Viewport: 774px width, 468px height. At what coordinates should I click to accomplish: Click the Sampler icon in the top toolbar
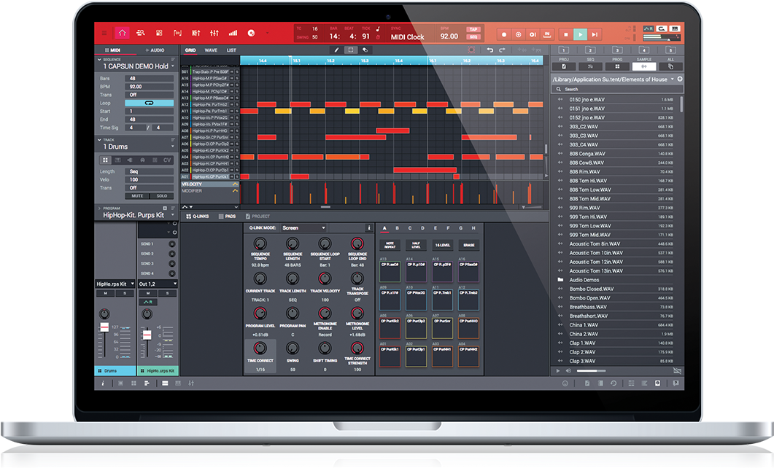pyautogui.click(x=179, y=34)
